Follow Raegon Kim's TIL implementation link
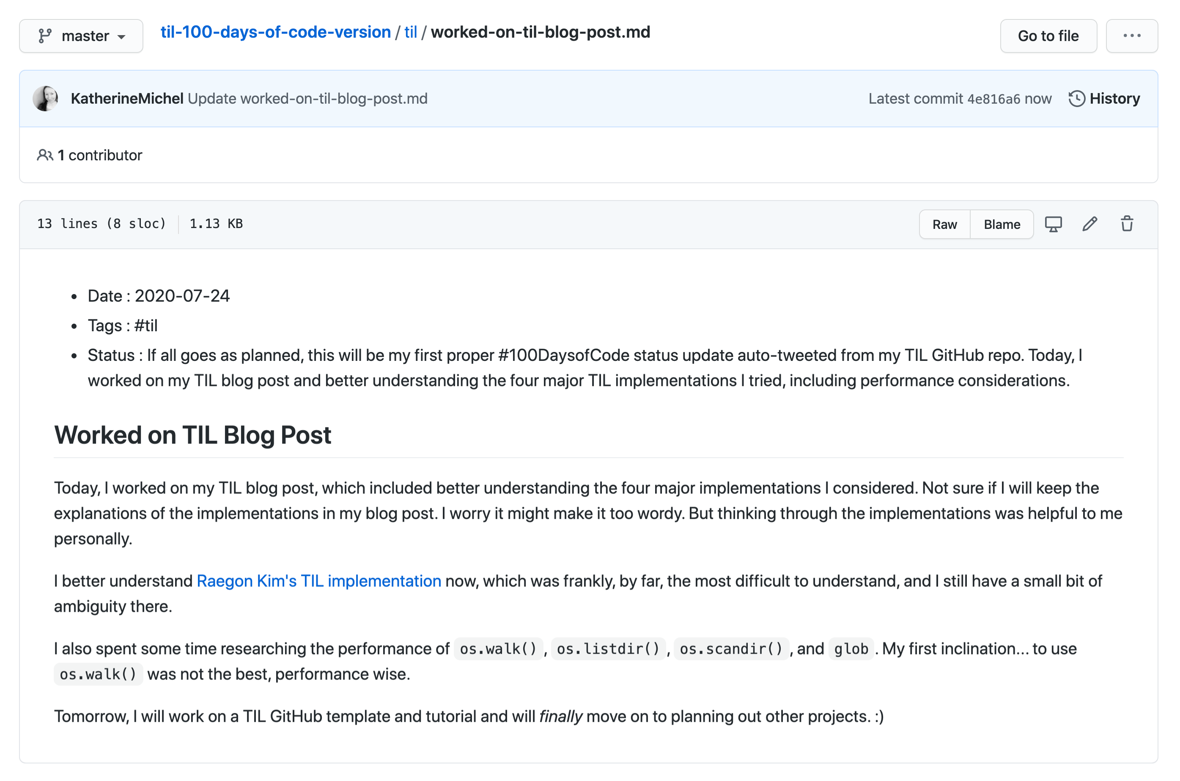The height and width of the screenshot is (781, 1180). click(318, 581)
